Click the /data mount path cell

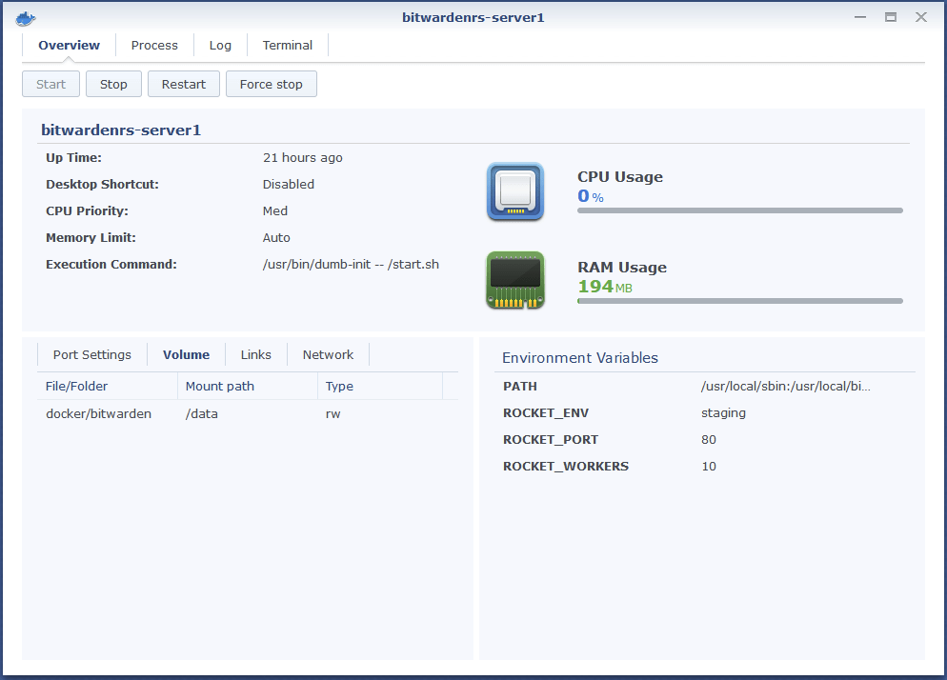tap(202, 413)
